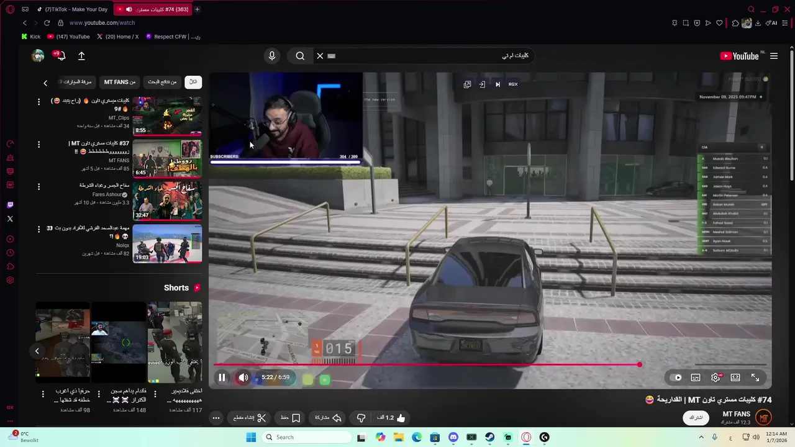Open options menu for #37 video
The image size is (795, 447).
[39, 145]
